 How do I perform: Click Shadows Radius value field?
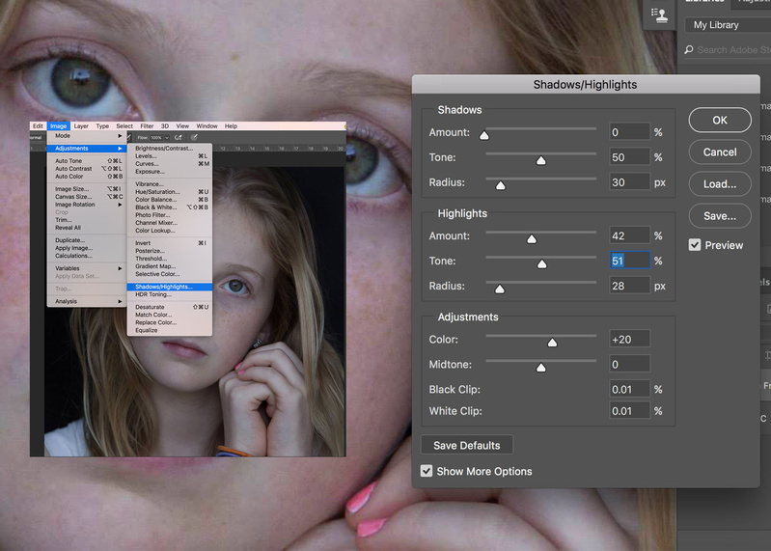click(629, 182)
